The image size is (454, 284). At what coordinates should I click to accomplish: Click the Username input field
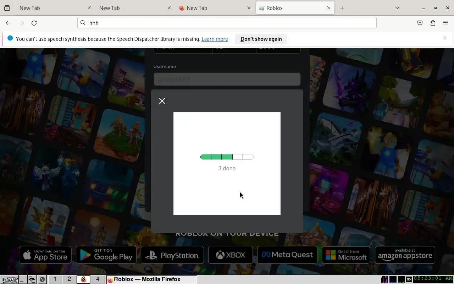227,79
